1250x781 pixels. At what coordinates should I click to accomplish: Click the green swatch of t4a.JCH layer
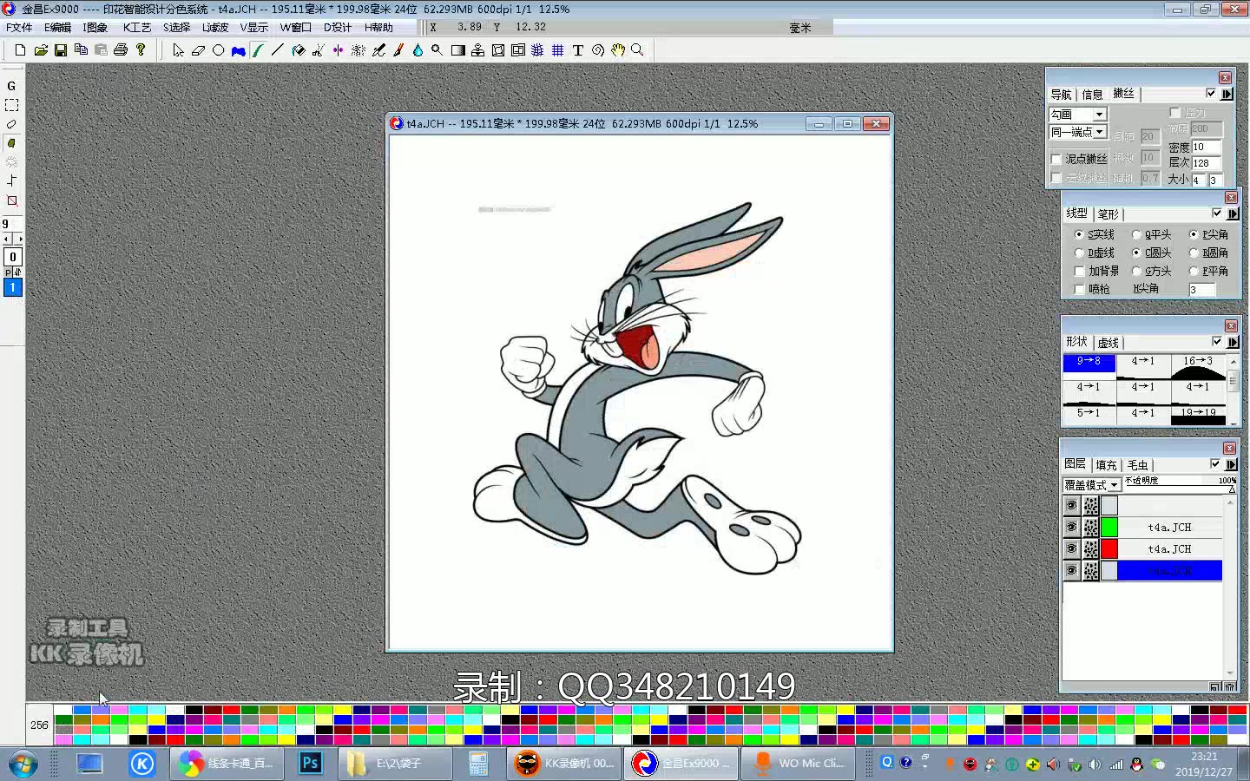tap(1109, 527)
